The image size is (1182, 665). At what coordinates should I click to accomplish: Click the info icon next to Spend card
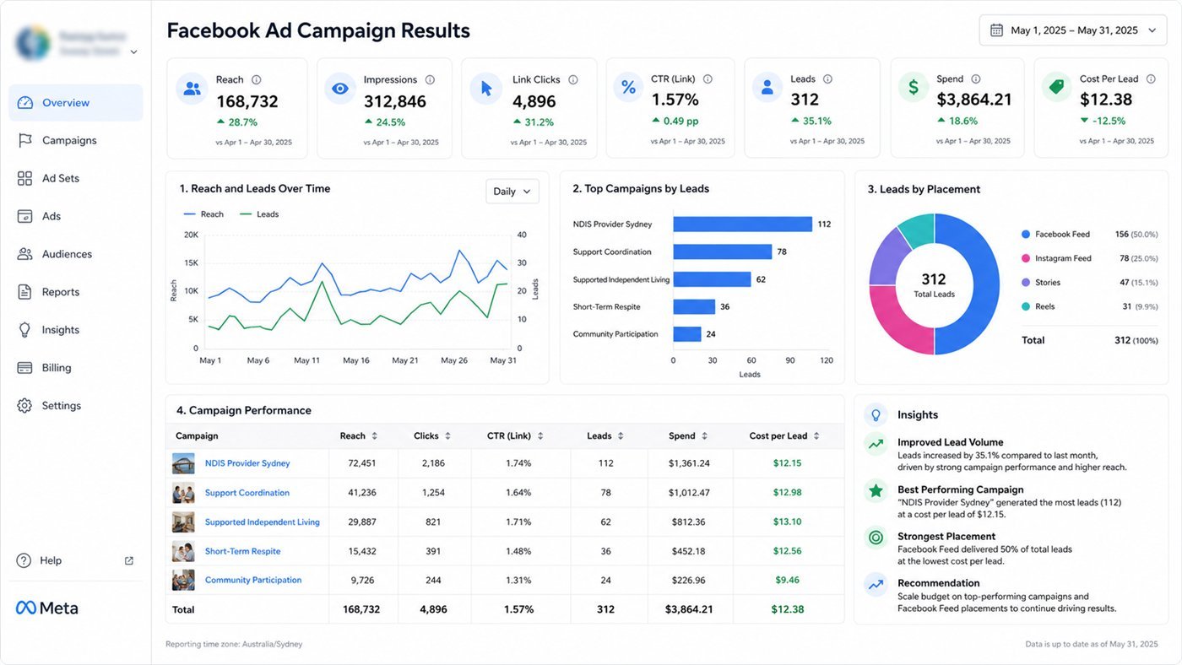976,78
